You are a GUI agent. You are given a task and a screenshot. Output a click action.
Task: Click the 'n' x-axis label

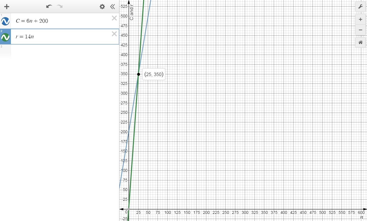click(x=362, y=217)
